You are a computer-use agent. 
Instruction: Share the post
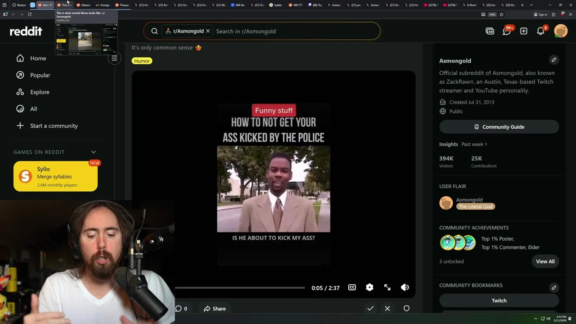(x=215, y=309)
